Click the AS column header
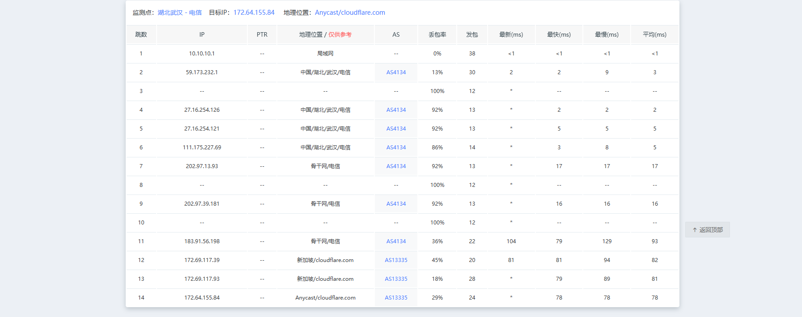 click(x=396, y=34)
